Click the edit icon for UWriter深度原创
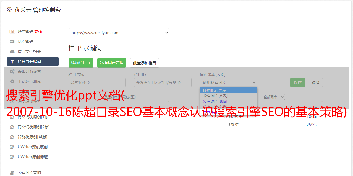 [x=12, y=147]
